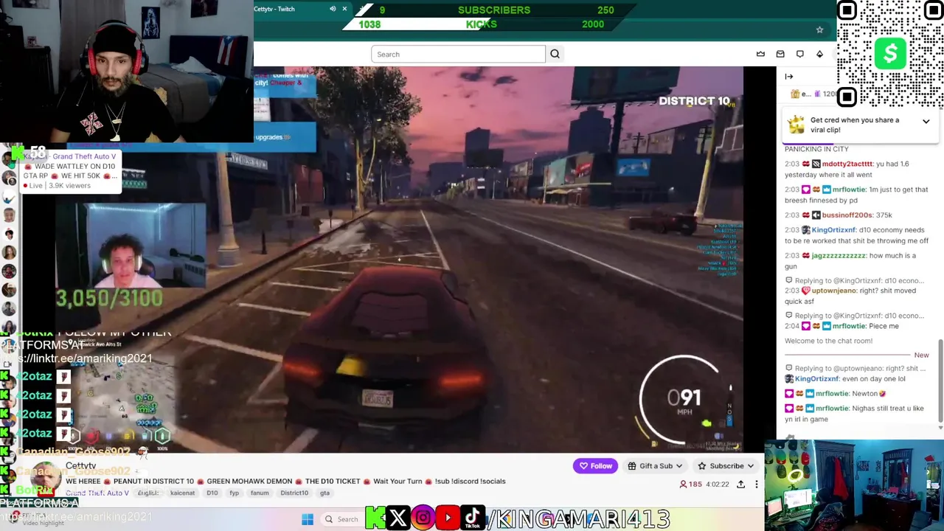Collapse the viral clip cred banner
The height and width of the screenshot is (531, 944).
(926, 121)
